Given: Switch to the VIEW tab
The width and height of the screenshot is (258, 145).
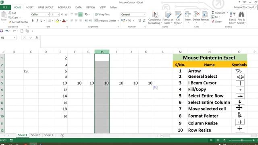Looking at the screenshot, I should pos(102,7).
